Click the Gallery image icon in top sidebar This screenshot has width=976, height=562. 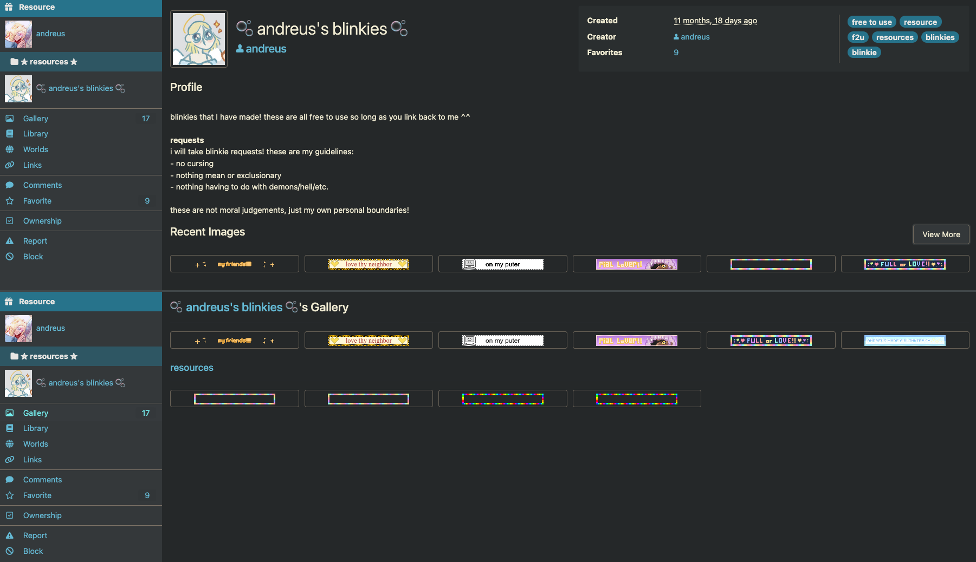click(10, 119)
